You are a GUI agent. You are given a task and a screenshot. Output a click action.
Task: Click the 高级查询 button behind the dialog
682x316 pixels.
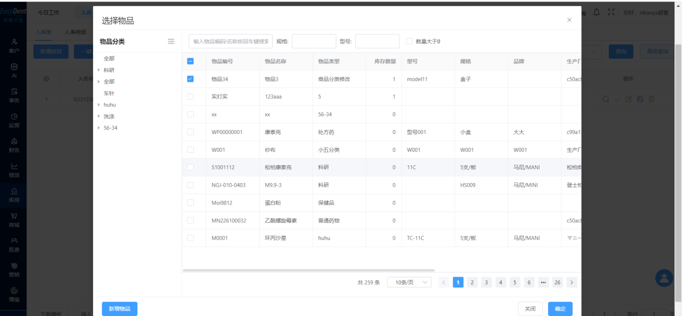pos(657,52)
